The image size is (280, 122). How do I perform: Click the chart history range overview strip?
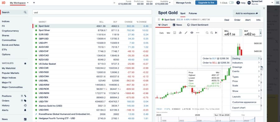pyautogui.click(x=209, y=120)
